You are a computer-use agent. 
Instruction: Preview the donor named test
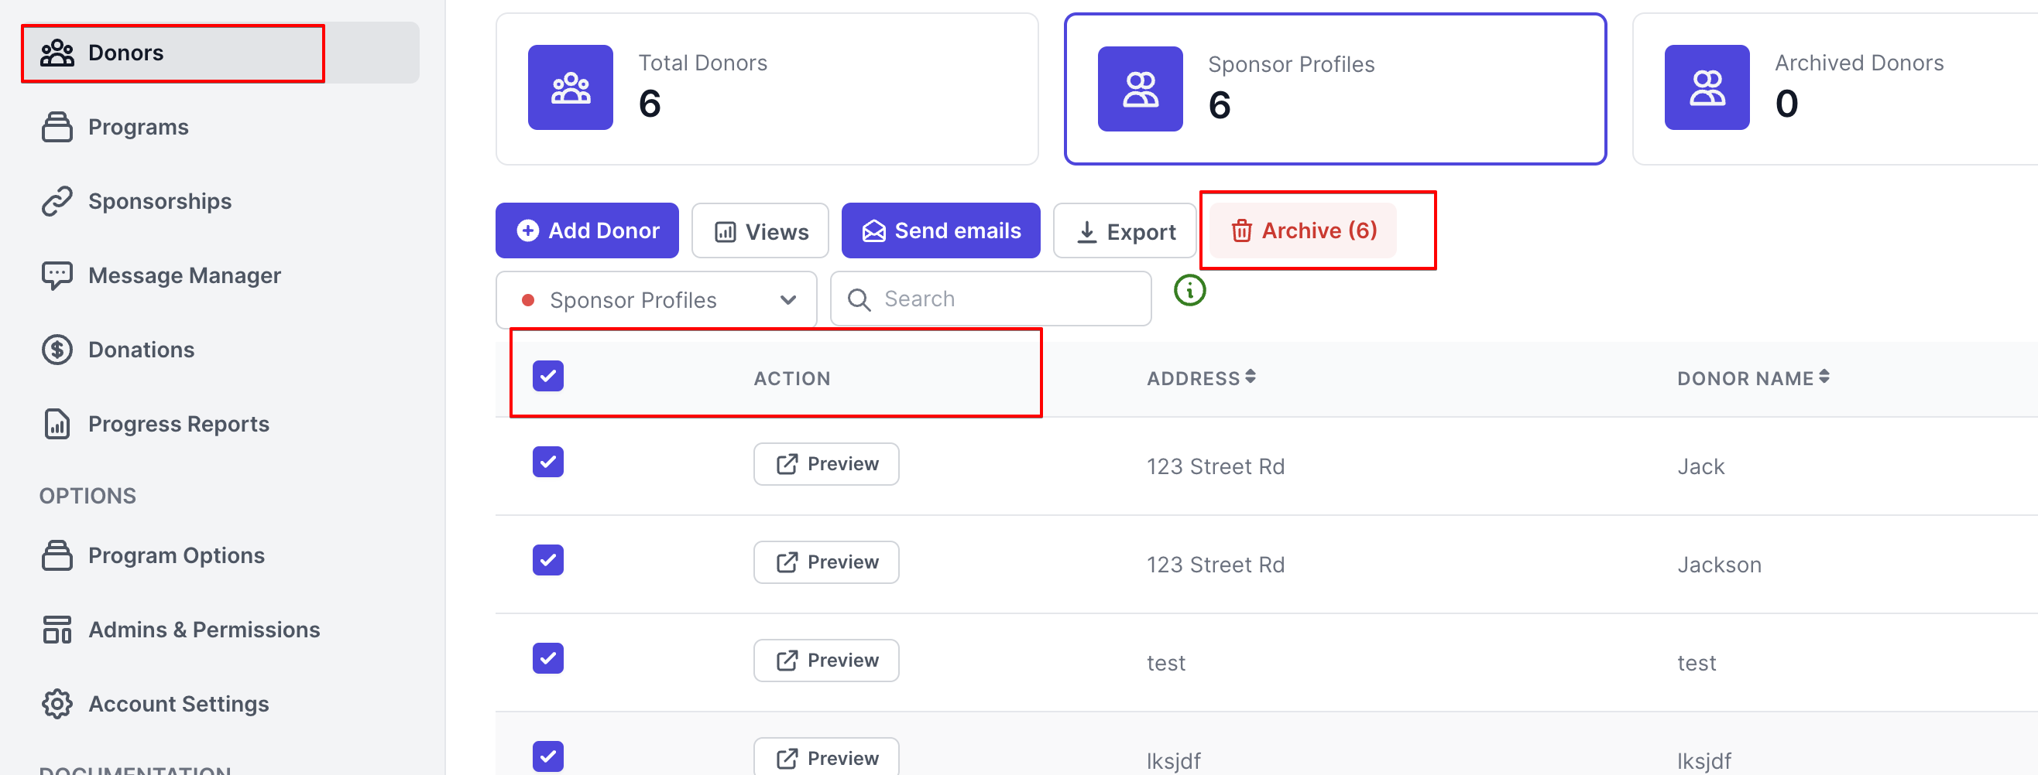click(825, 661)
